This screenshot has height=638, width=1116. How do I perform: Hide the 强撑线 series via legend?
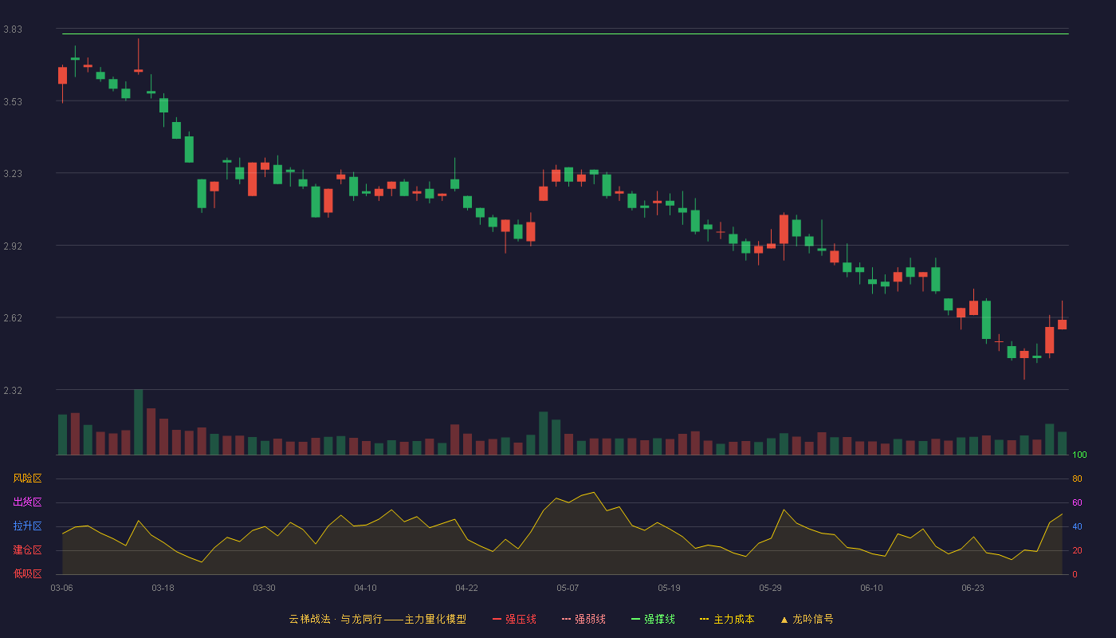click(x=653, y=619)
